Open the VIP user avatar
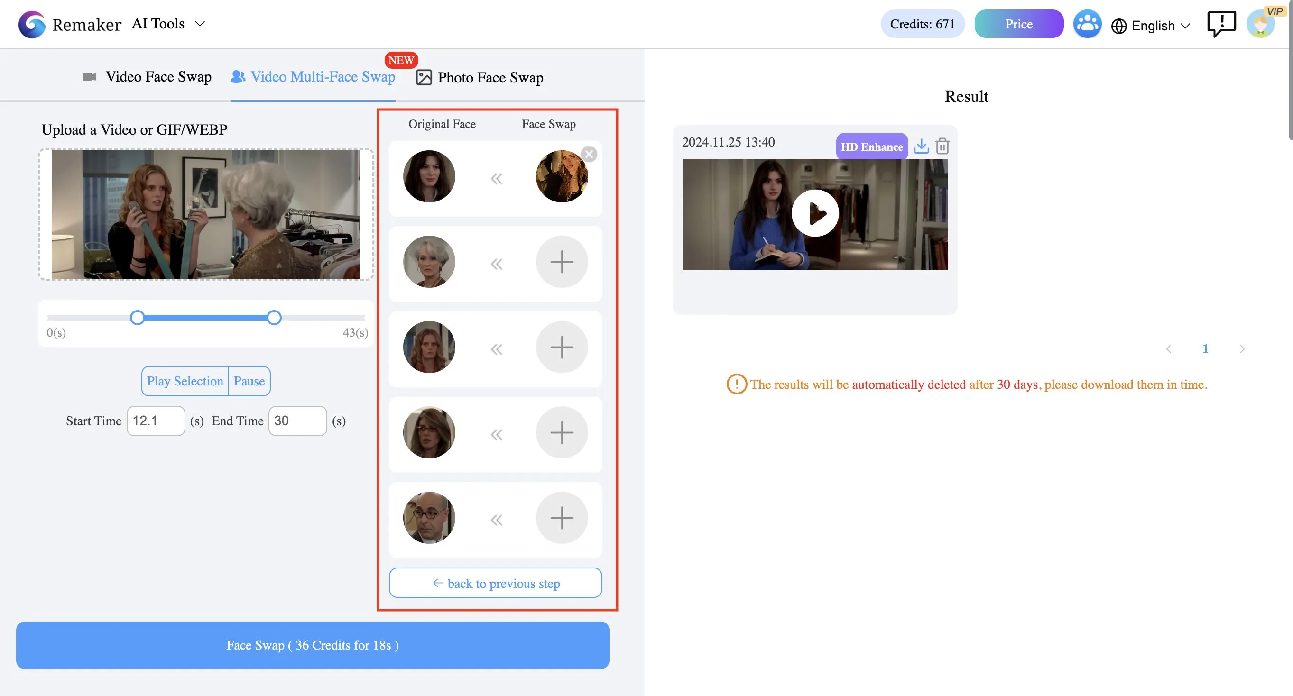This screenshot has width=1293, height=696. pyautogui.click(x=1261, y=24)
